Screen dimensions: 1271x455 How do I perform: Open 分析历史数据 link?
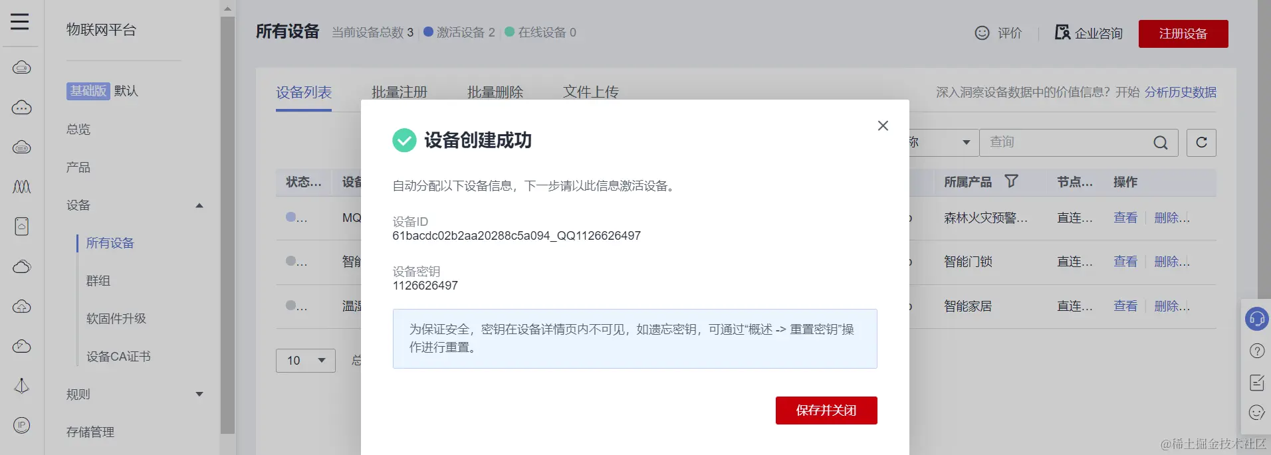click(x=1181, y=92)
